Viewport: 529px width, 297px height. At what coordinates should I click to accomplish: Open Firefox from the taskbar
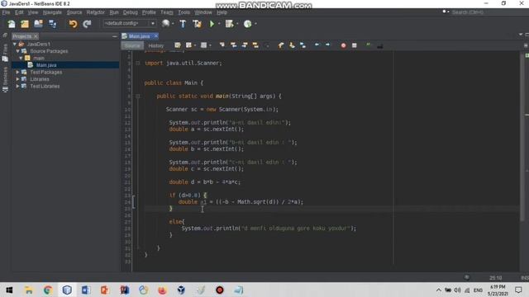(x=162, y=290)
